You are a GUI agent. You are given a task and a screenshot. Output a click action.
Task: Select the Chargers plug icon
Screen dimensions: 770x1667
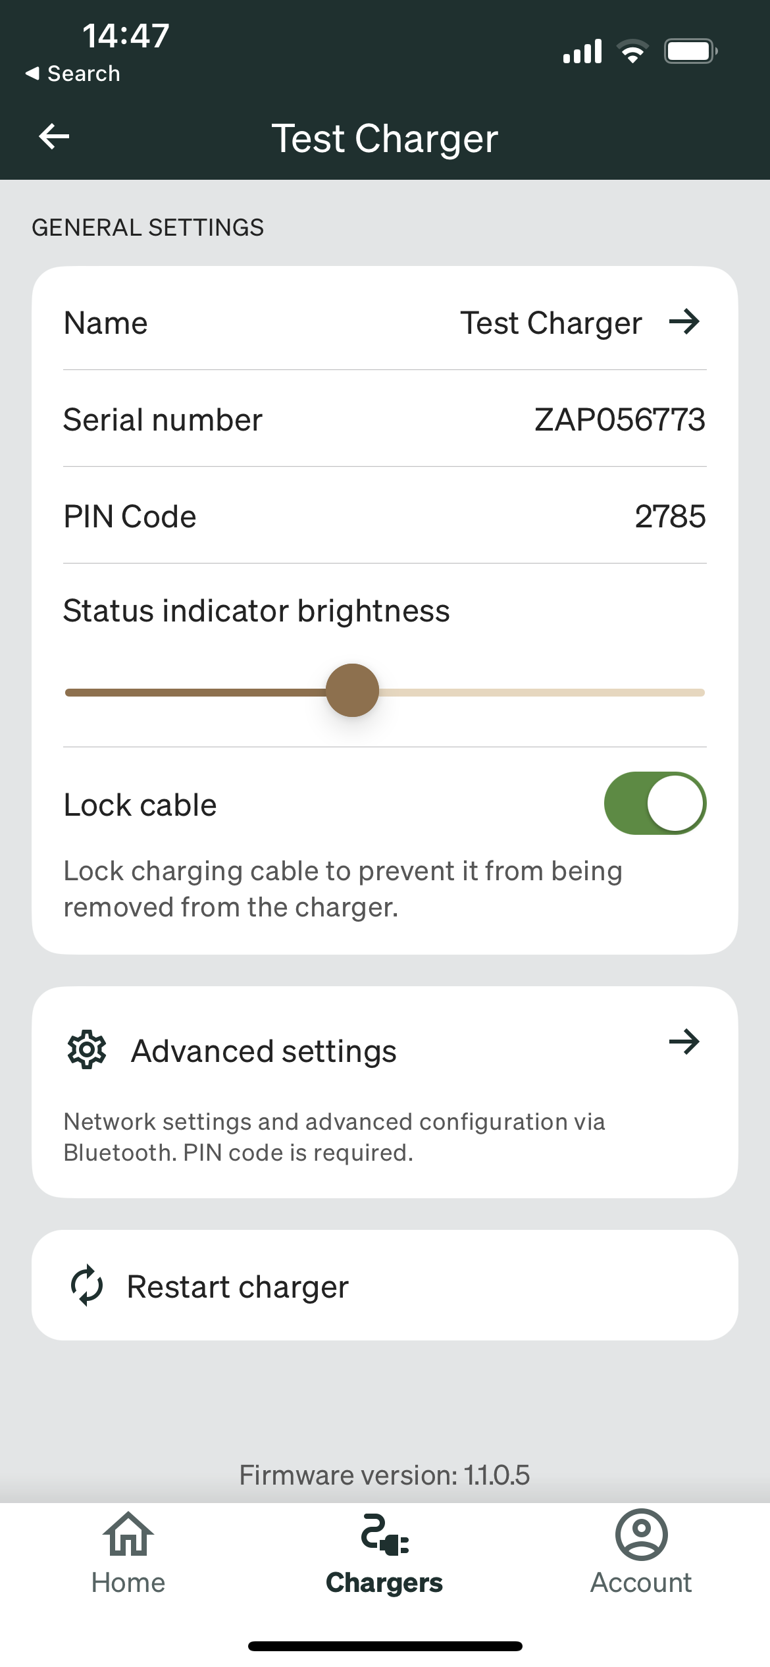click(385, 1535)
